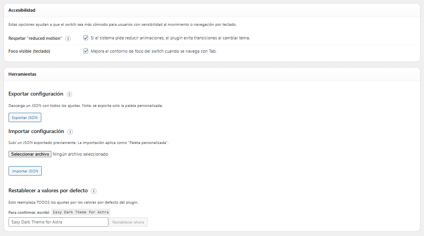The height and width of the screenshot is (236, 424).
Task: Click the Ningún archivo seleccionado text
Action: click(x=80, y=154)
